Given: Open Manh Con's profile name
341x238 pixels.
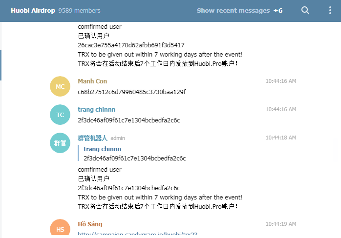Looking at the screenshot, I should (92, 81).
